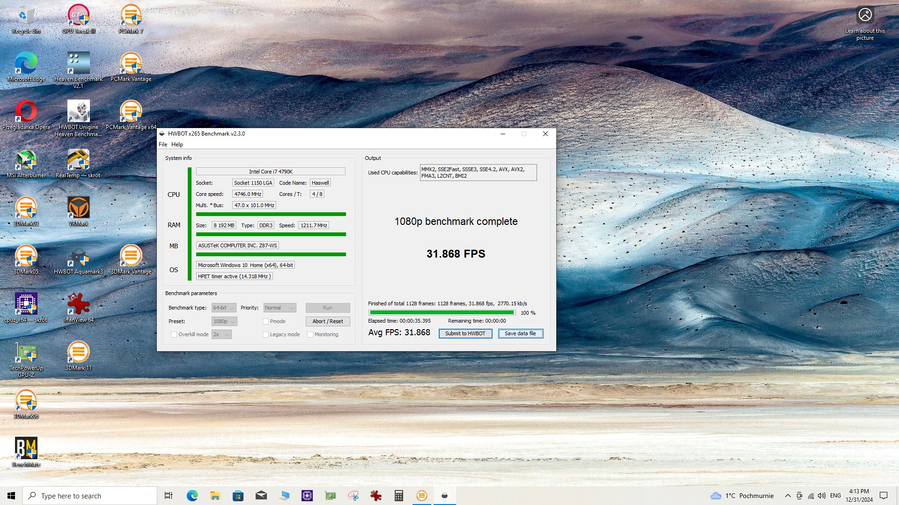Launch 3DMark03 desktop icon
The image size is (899, 505).
(26, 212)
